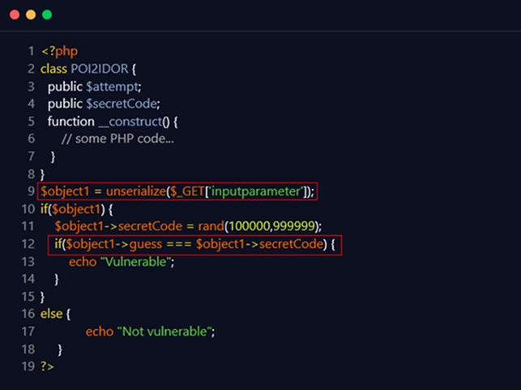Click line number 12 in the gutter
This screenshot has height=390, width=521.
[27, 244]
